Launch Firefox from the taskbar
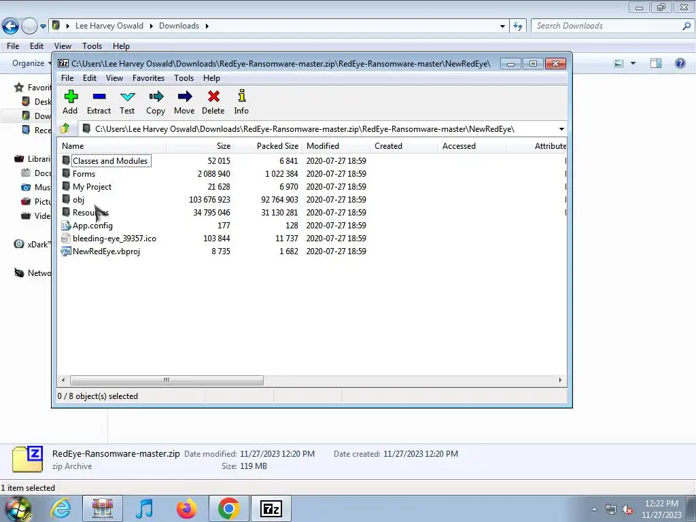This screenshot has width=696, height=522. click(x=186, y=508)
